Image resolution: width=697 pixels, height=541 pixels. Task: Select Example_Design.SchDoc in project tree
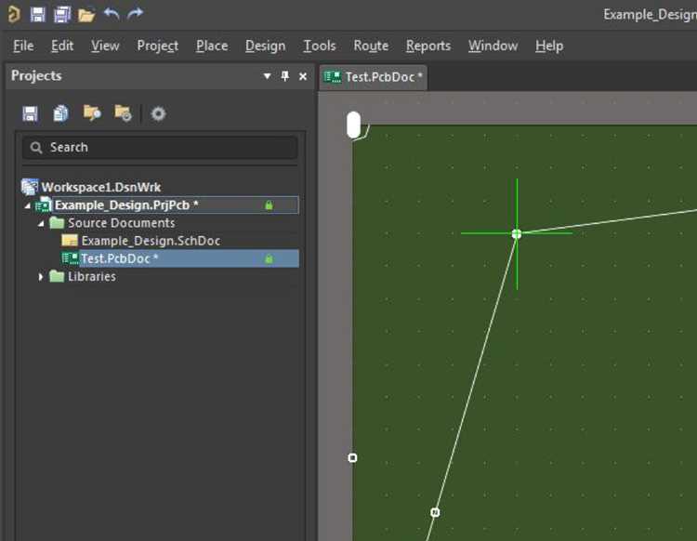[151, 241]
